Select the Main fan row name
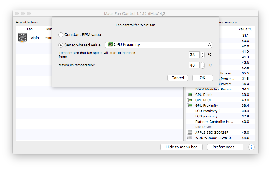Viewport: 271px width, 169px height. pos(34,38)
